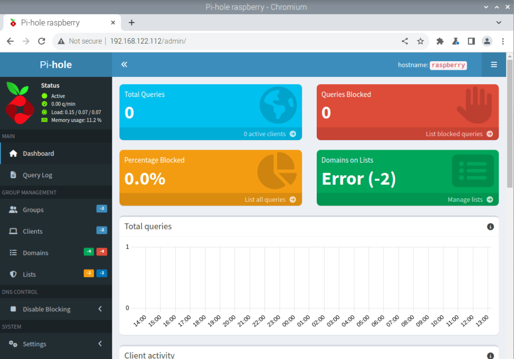
Task: Click list icon in Domains on Lists card
Action: click(x=473, y=171)
